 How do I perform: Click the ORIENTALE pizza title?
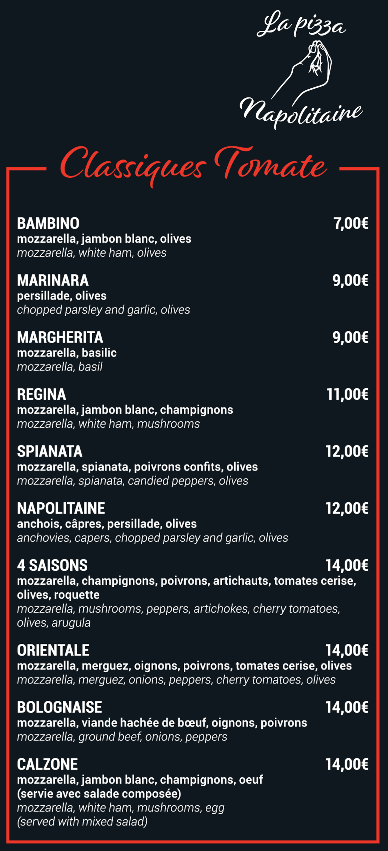coord(53,650)
